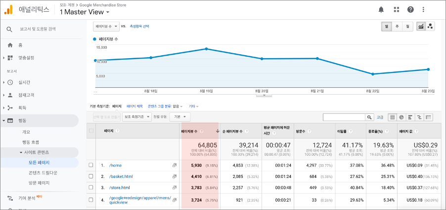Open the 기타 dimension dropdown
446x210 pixels.
click(194, 106)
